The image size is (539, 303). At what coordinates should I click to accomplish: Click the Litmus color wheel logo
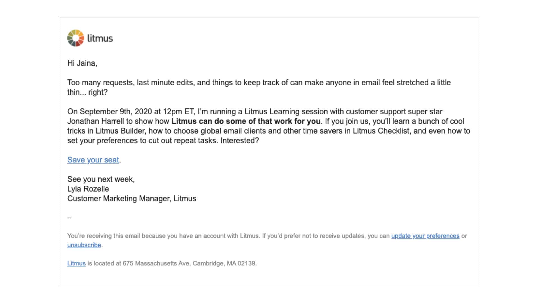tap(76, 38)
